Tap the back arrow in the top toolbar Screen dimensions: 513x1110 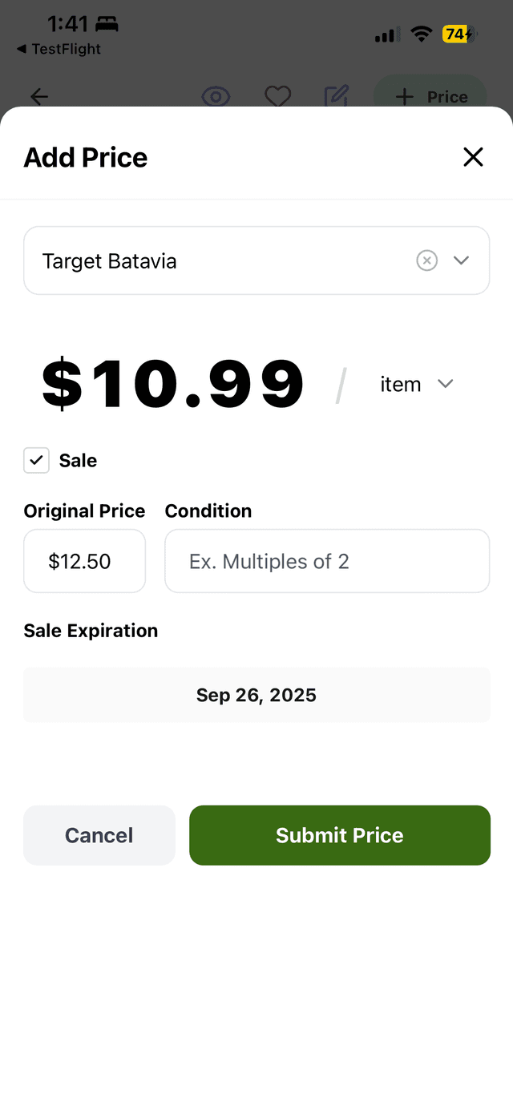pos(38,96)
